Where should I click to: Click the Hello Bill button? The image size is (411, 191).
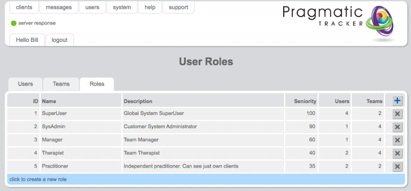click(x=27, y=40)
